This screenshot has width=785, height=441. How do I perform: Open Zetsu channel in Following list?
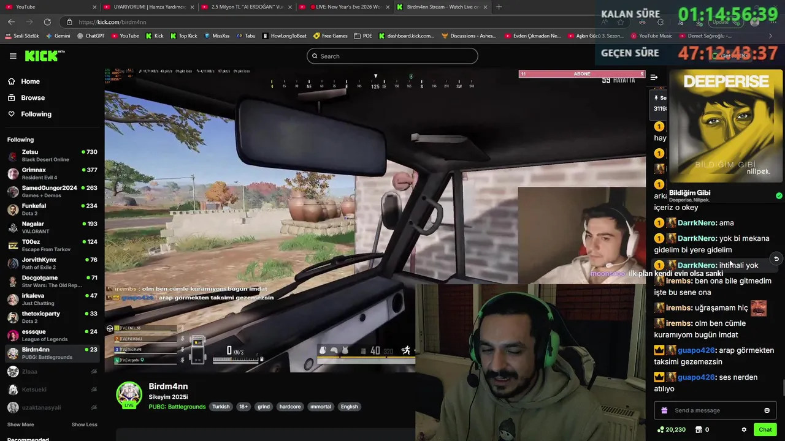tap(52, 156)
